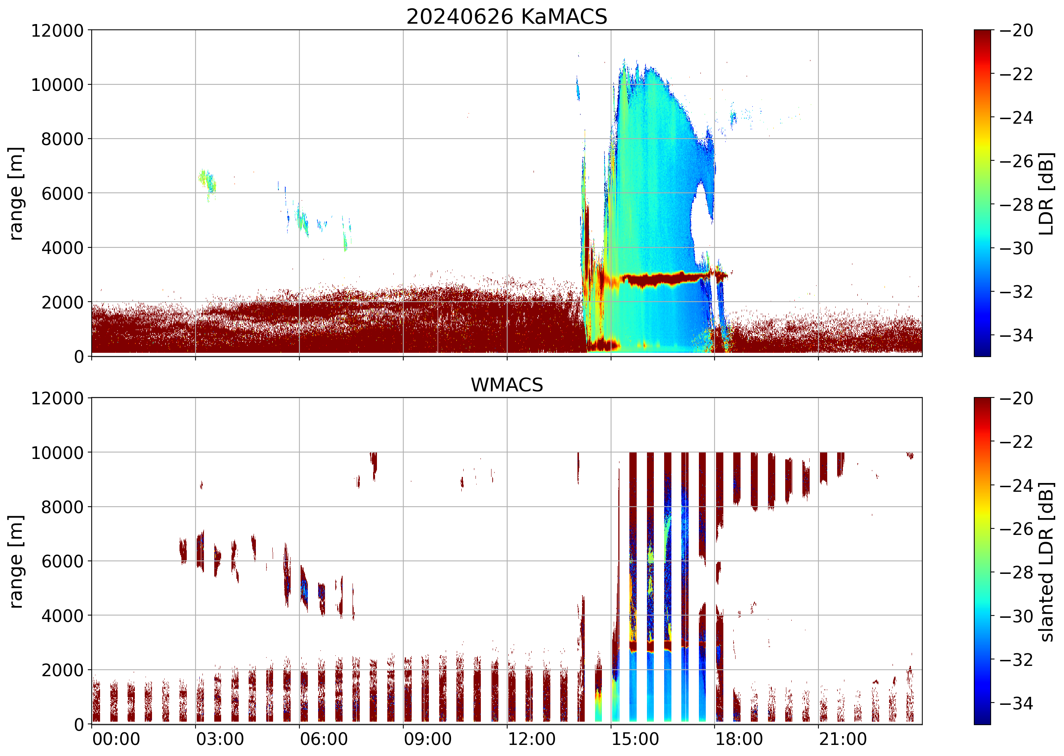Click the −24 tick label on the lower colorbar
This screenshot has height=756, width=1064.
[x=1016, y=486]
